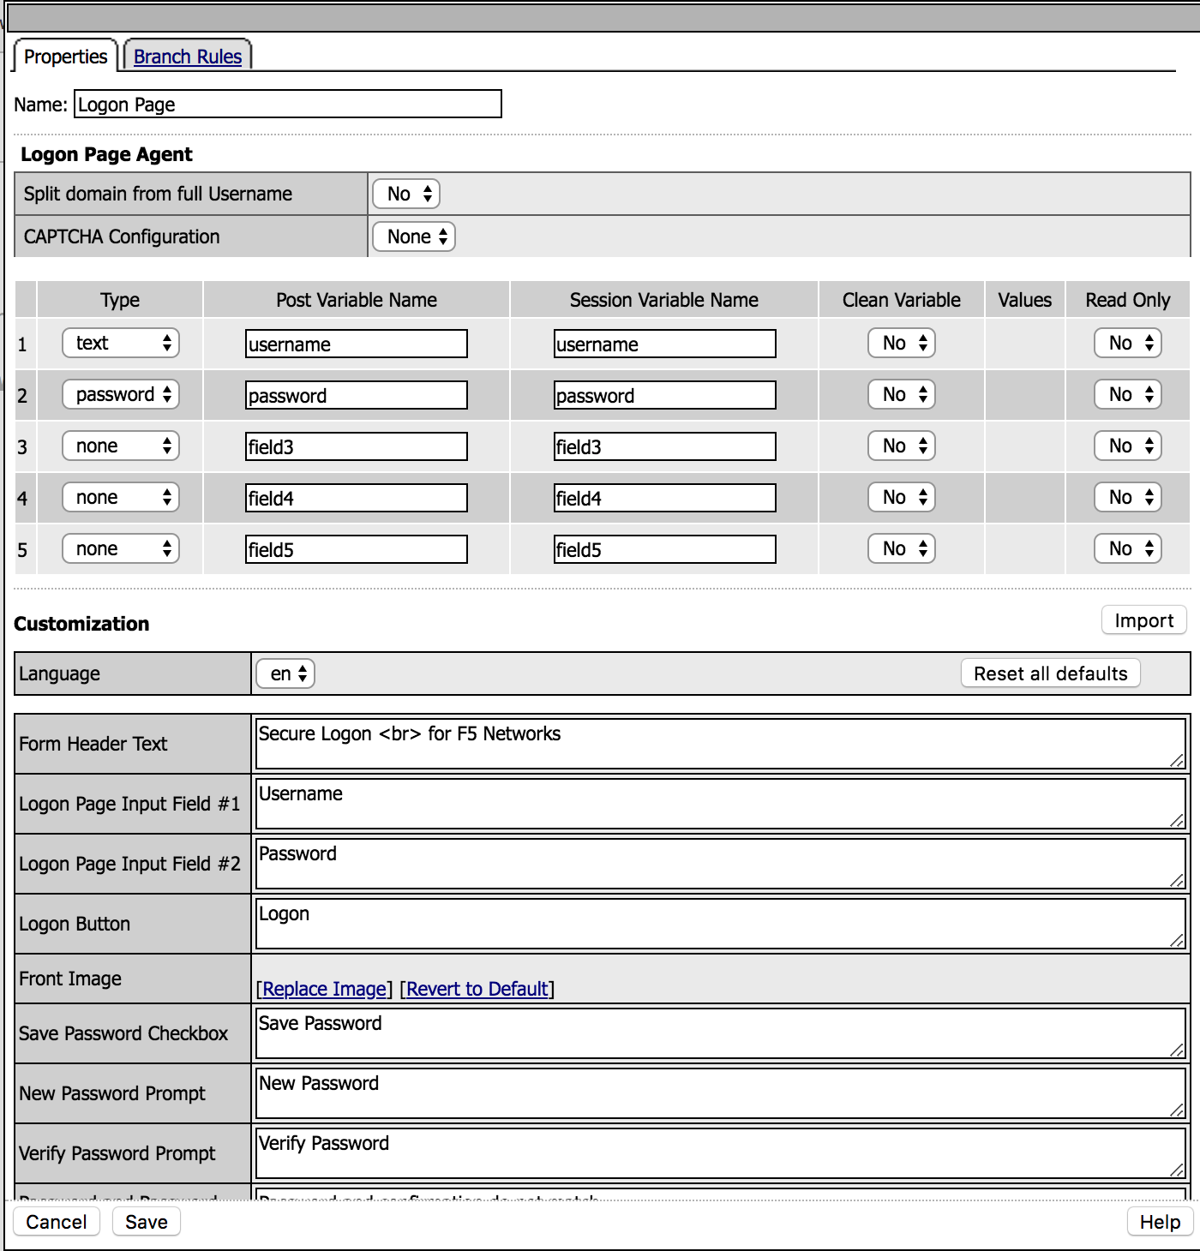Edit the Form Header Text box
This screenshot has height=1251, width=1200.
[722, 744]
